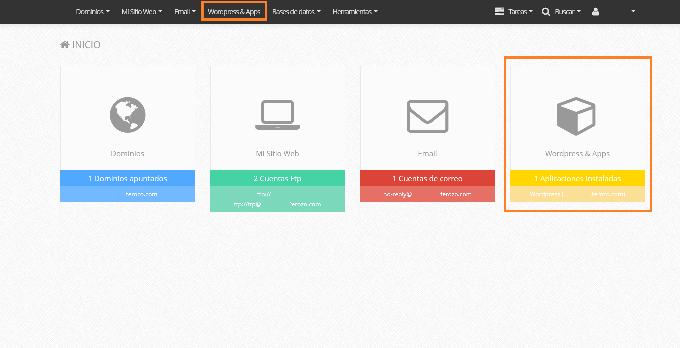Click the home icon beside INICIO
680x348 pixels.
[x=65, y=45]
